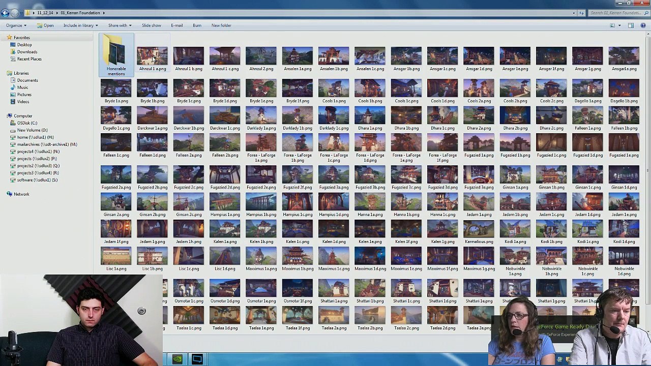Select the Fugazied 1a.png thumbnail
This screenshot has width=651, height=366.
point(479,143)
